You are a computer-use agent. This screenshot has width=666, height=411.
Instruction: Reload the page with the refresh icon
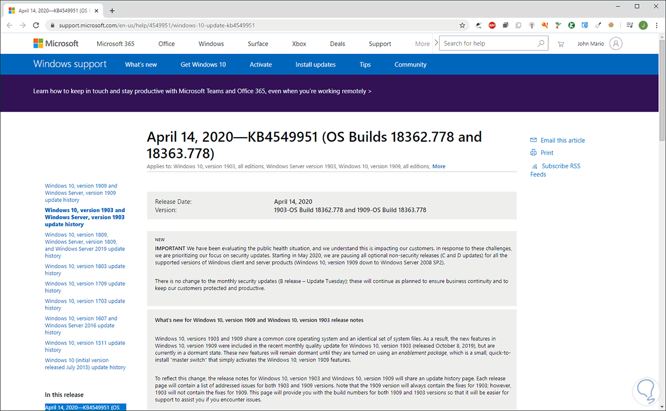(36, 26)
